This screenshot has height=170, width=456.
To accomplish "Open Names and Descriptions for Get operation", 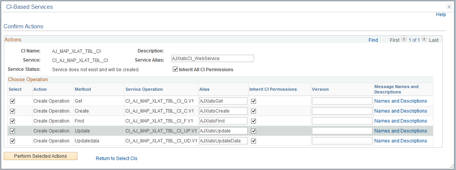I will pyautogui.click(x=400, y=101).
